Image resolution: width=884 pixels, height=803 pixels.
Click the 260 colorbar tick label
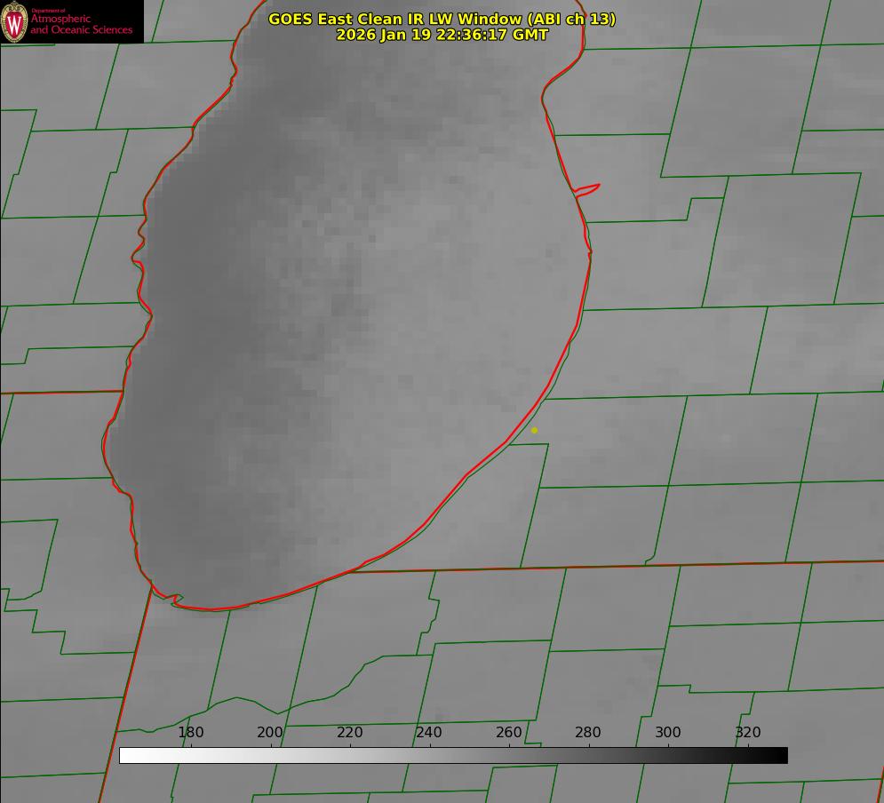(509, 733)
